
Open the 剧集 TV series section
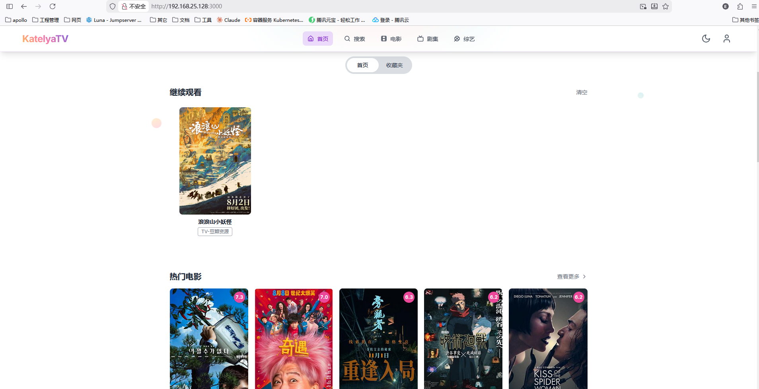pyautogui.click(x=428, y=39)
